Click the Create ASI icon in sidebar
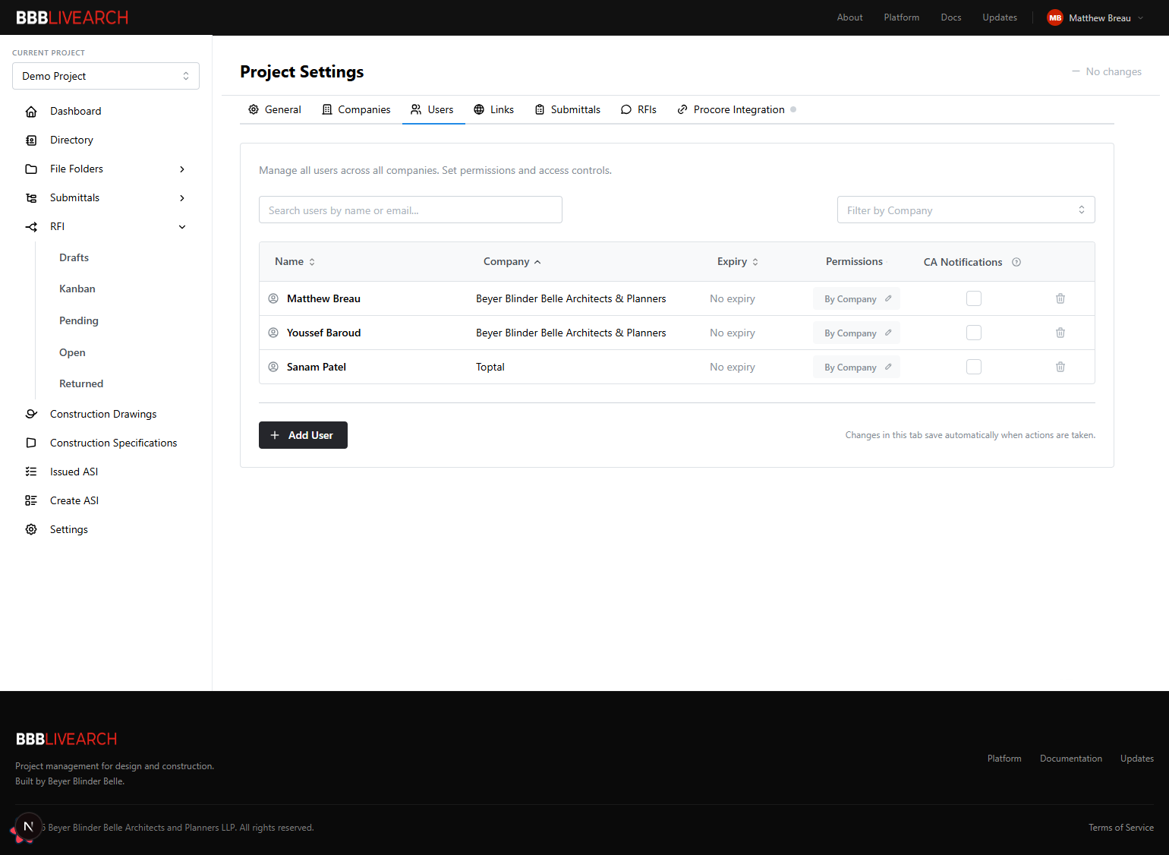Screen dimensions: 1169x855 (x=31, y=500)
